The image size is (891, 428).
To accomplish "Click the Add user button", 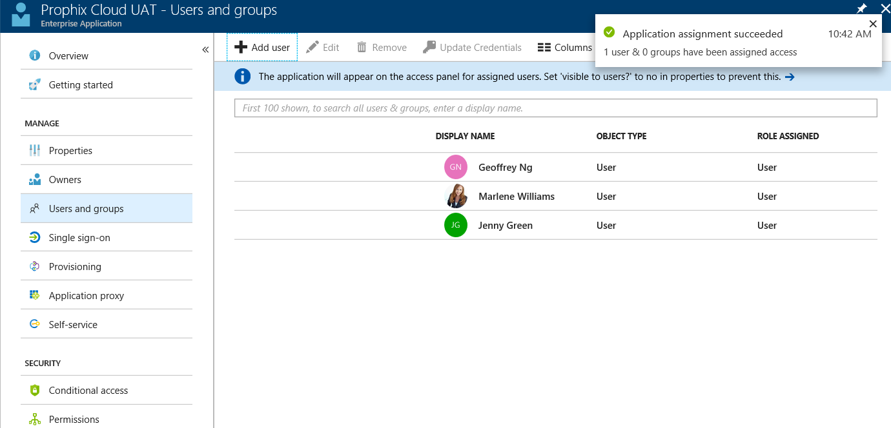I will coord(262,47).
